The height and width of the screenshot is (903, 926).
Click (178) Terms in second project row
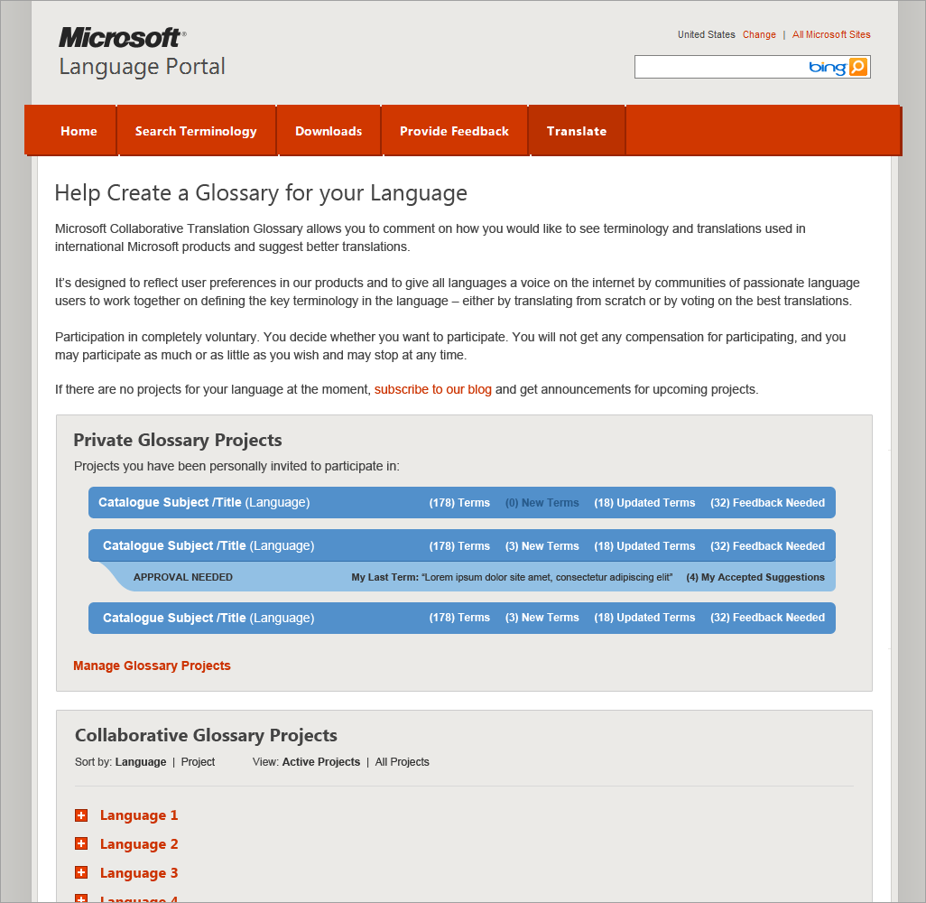tap(459, 546)
